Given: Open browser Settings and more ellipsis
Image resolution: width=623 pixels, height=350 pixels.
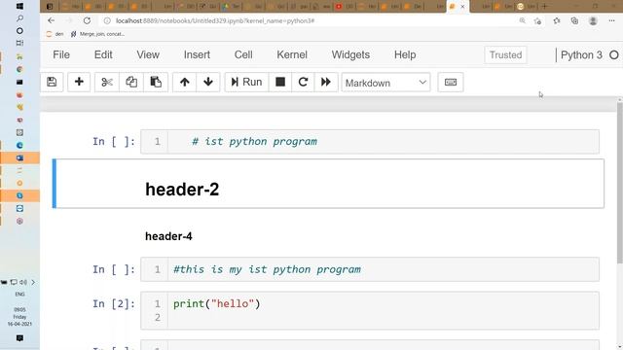Looking at the screenshot, I should click(x=612, y=20).
